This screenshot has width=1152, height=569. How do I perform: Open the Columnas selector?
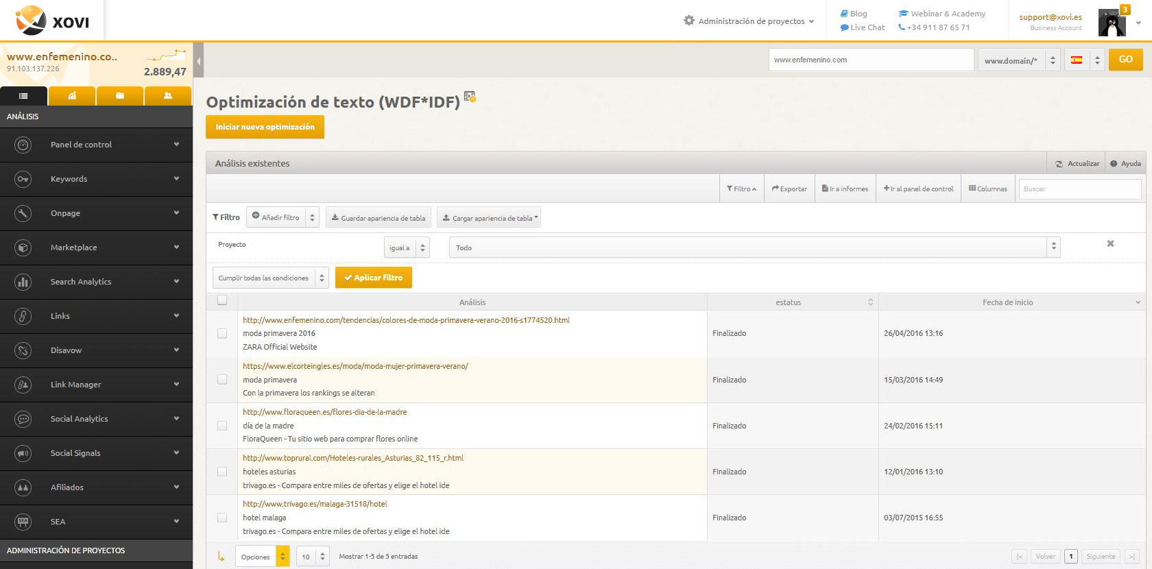987,189
